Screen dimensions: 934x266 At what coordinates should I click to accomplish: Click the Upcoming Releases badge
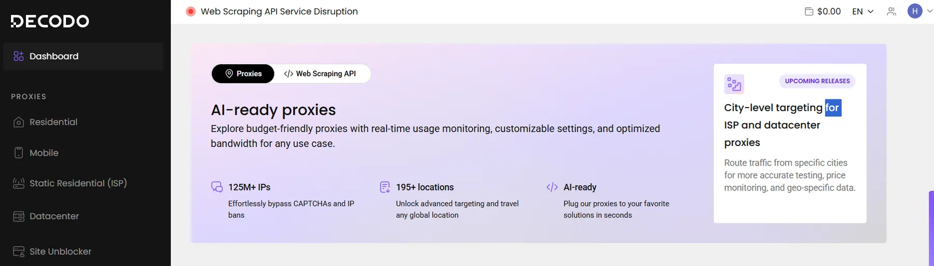coord(817,81)
